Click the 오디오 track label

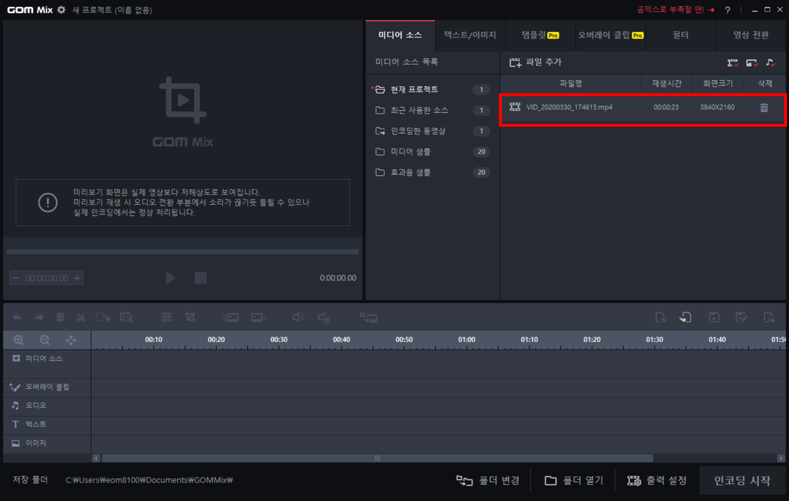click(x=36, y=405)
